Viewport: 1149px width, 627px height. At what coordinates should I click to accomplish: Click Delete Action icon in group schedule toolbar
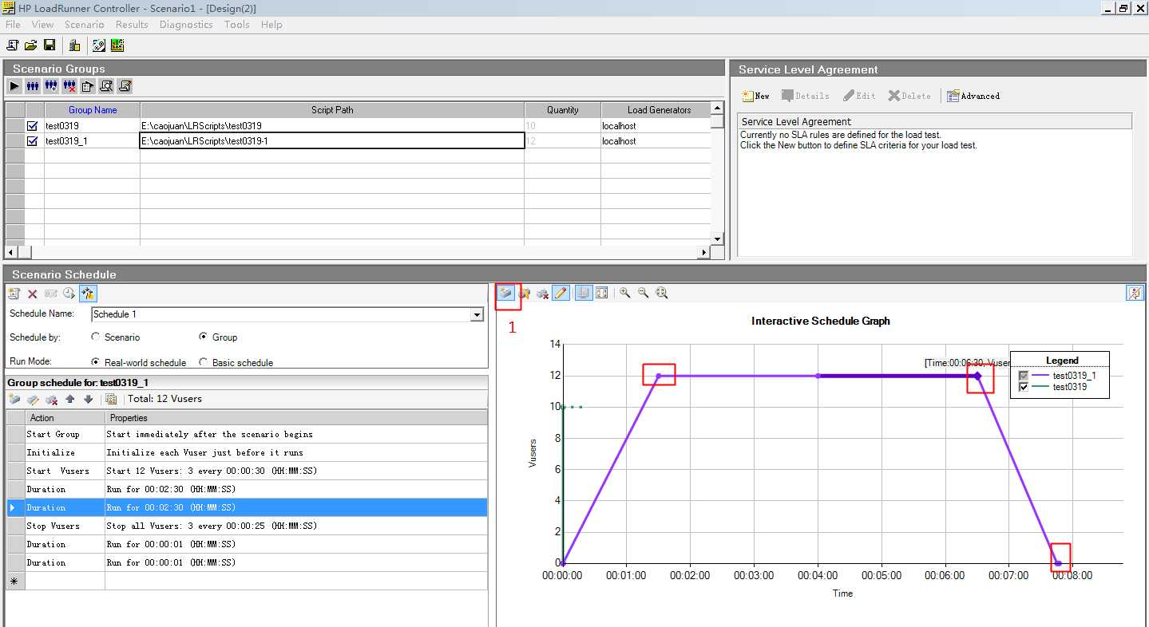pyautogui.click(x=51, y=399)
